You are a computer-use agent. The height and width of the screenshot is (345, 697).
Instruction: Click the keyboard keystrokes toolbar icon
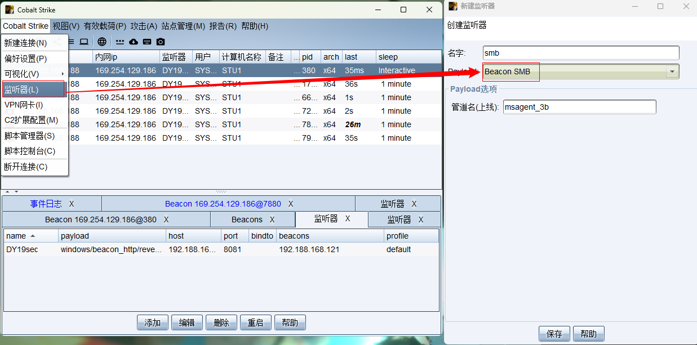click(x=147, y=42)
